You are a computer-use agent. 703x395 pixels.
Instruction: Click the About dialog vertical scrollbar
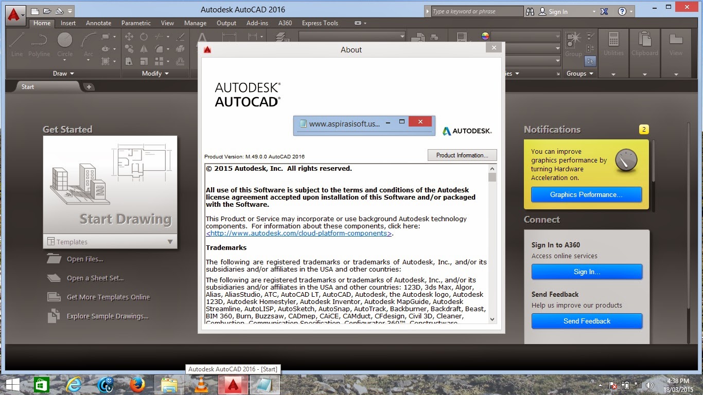tap(493, 243)
